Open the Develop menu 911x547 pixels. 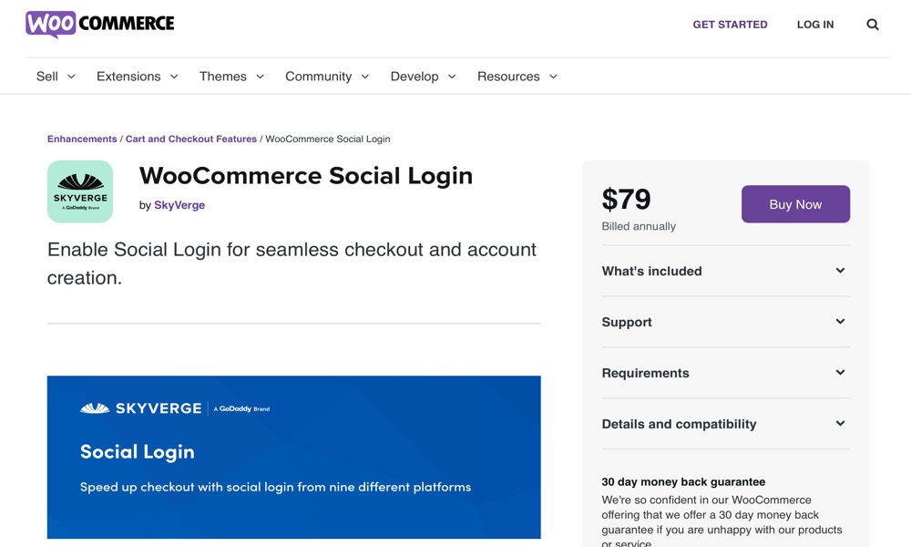(x=423, y=77)
